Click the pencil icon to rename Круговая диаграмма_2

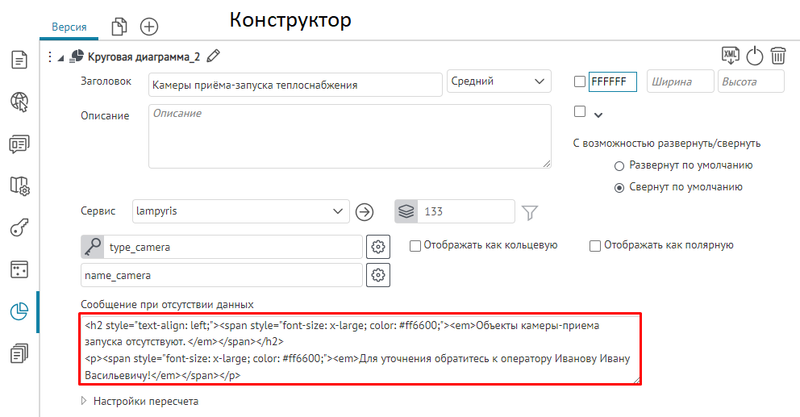(x=213, y=56)
